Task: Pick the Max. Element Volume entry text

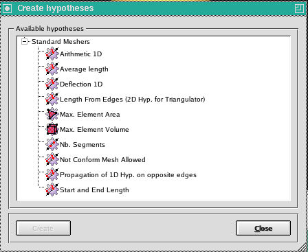Action: [94, 130]
